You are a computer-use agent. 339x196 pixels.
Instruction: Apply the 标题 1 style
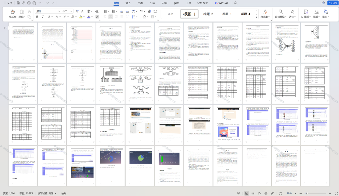pyautogui.click(x=189, y=14)
